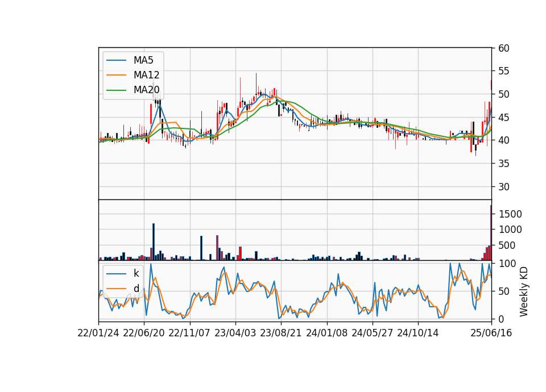This screenshot has height=392, width=546.
Task: Click the tallest volume bar at right edge
Action: [x=491, y=233]
